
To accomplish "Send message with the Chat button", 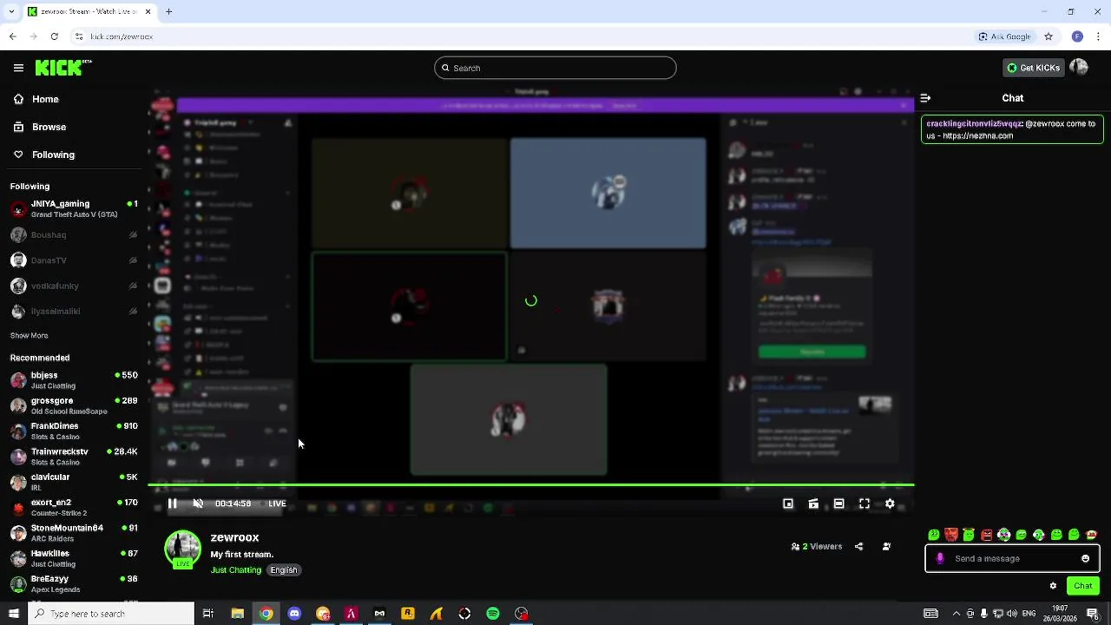I will 1083,586.
